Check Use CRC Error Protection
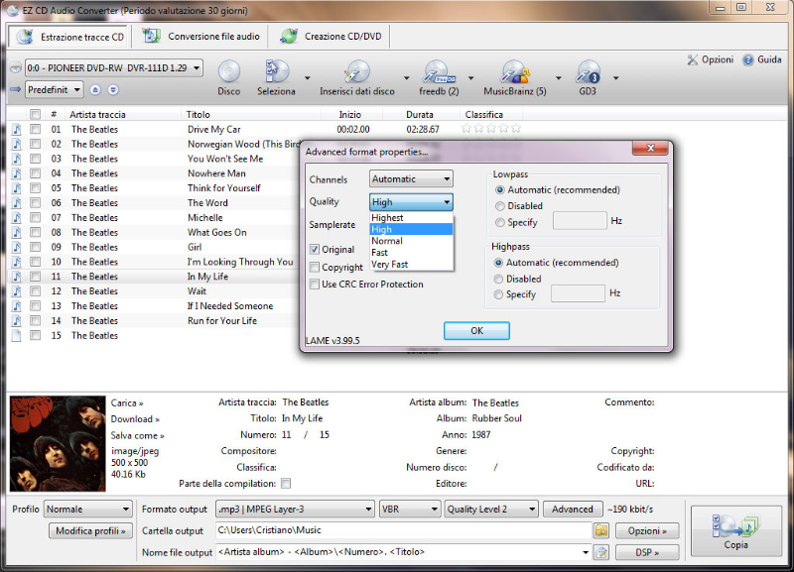The height and width of the screenshot is (572, 794). point(315,285)
